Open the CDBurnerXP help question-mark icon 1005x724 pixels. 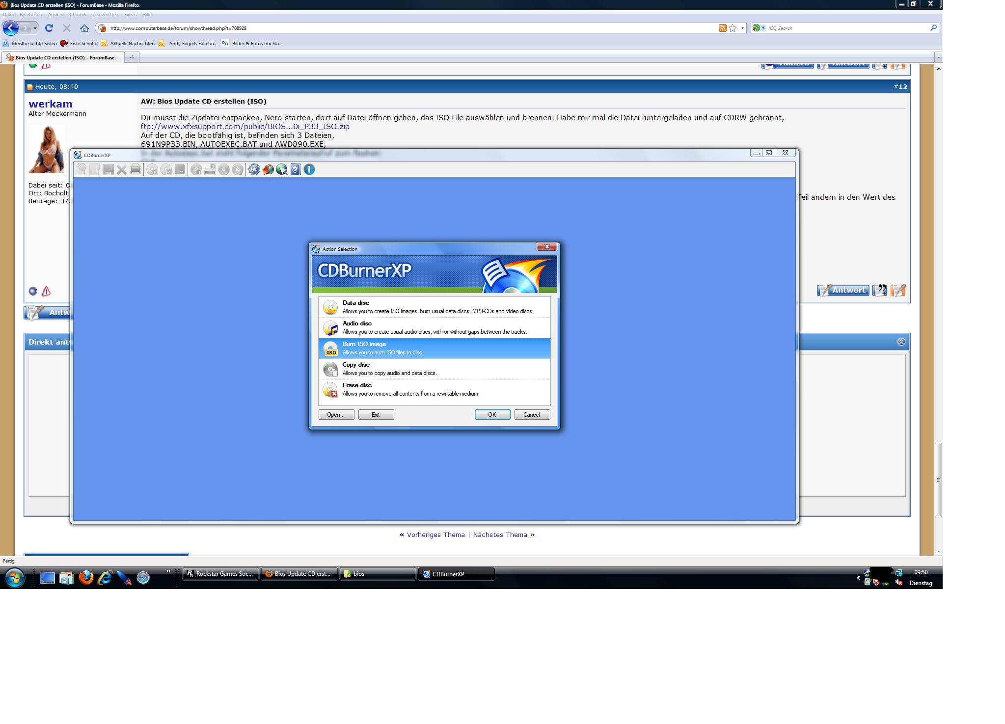pos(295,170)
